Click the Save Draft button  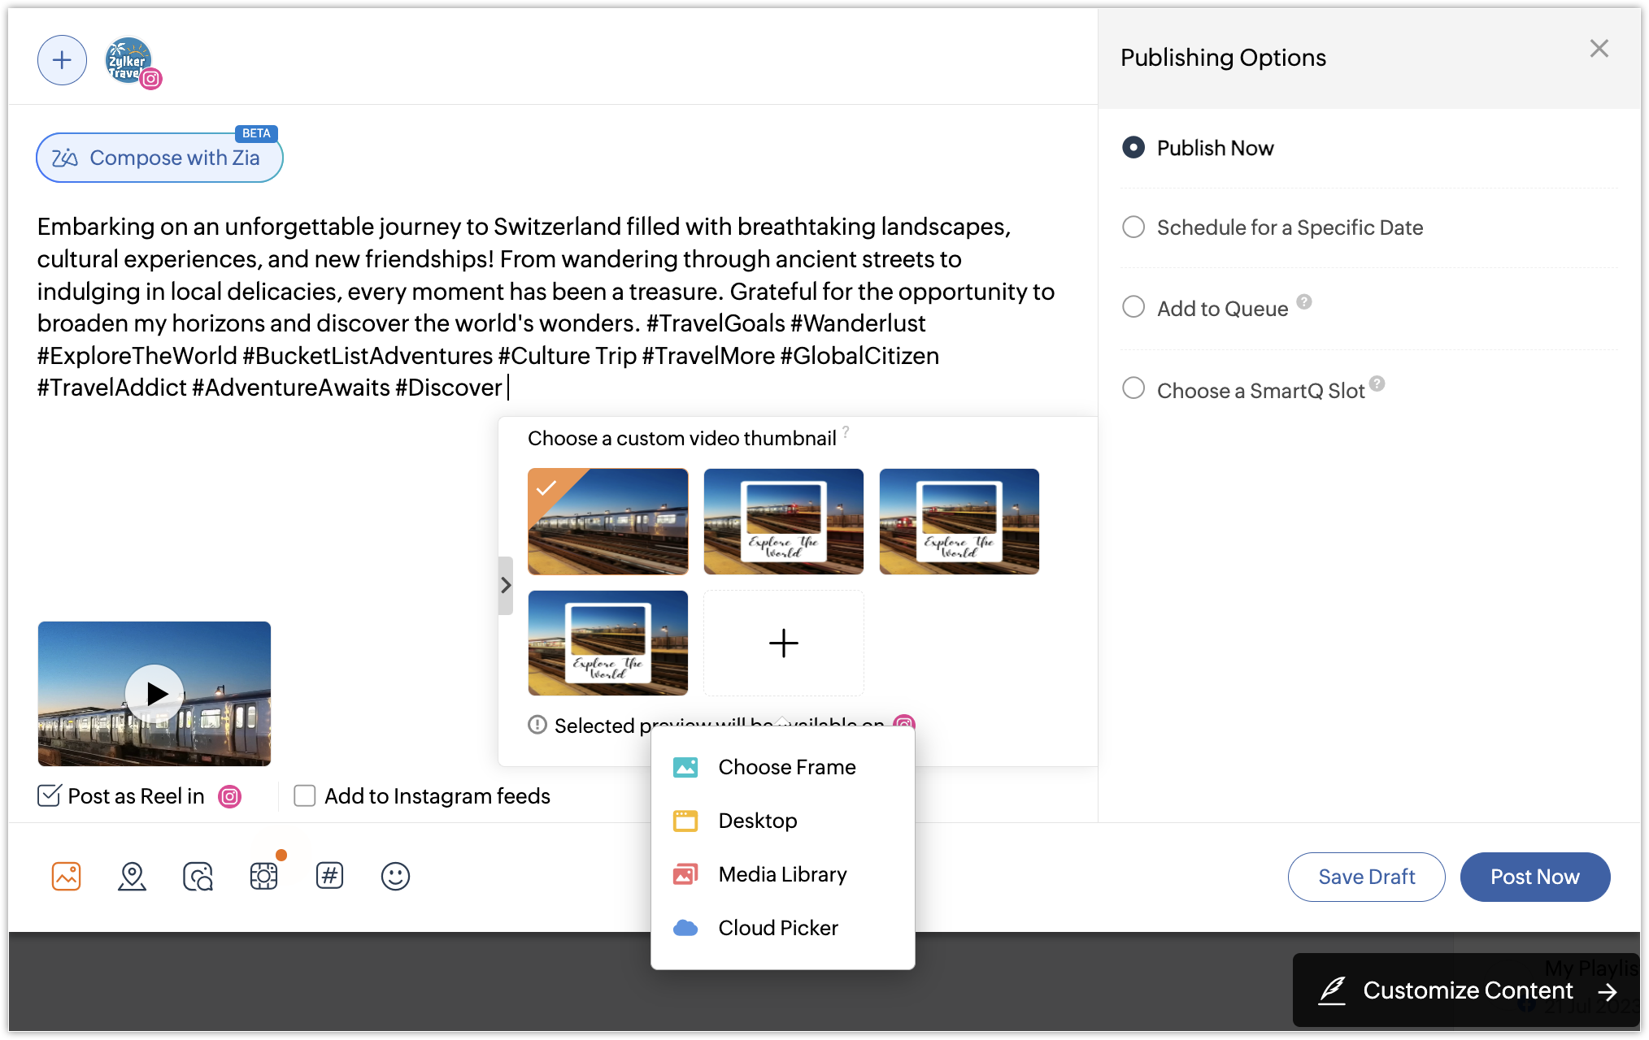[x=1366, y=877]
